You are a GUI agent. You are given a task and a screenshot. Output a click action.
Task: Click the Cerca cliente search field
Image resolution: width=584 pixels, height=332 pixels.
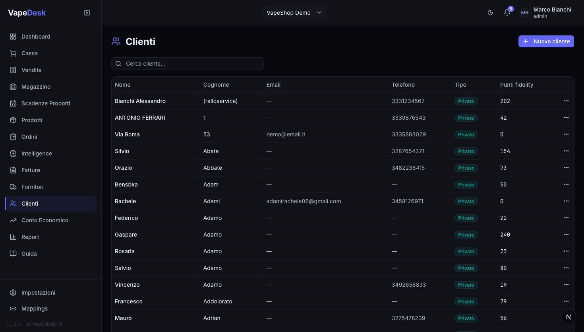pos(187,64)
